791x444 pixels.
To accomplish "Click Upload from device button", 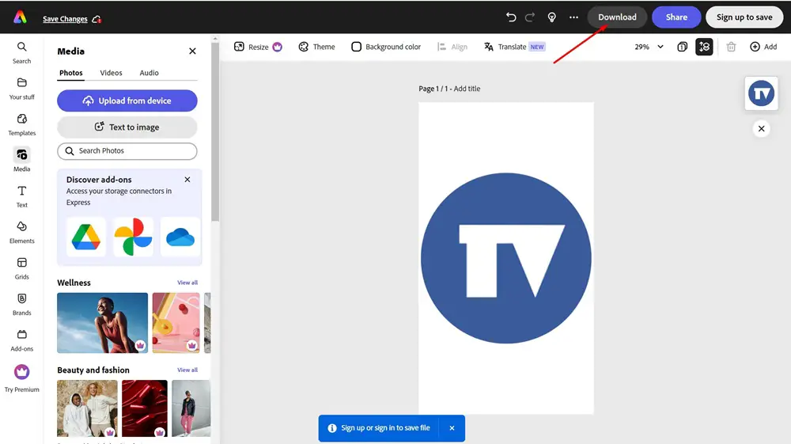I will pyautogui.click(x=127, y=101).
